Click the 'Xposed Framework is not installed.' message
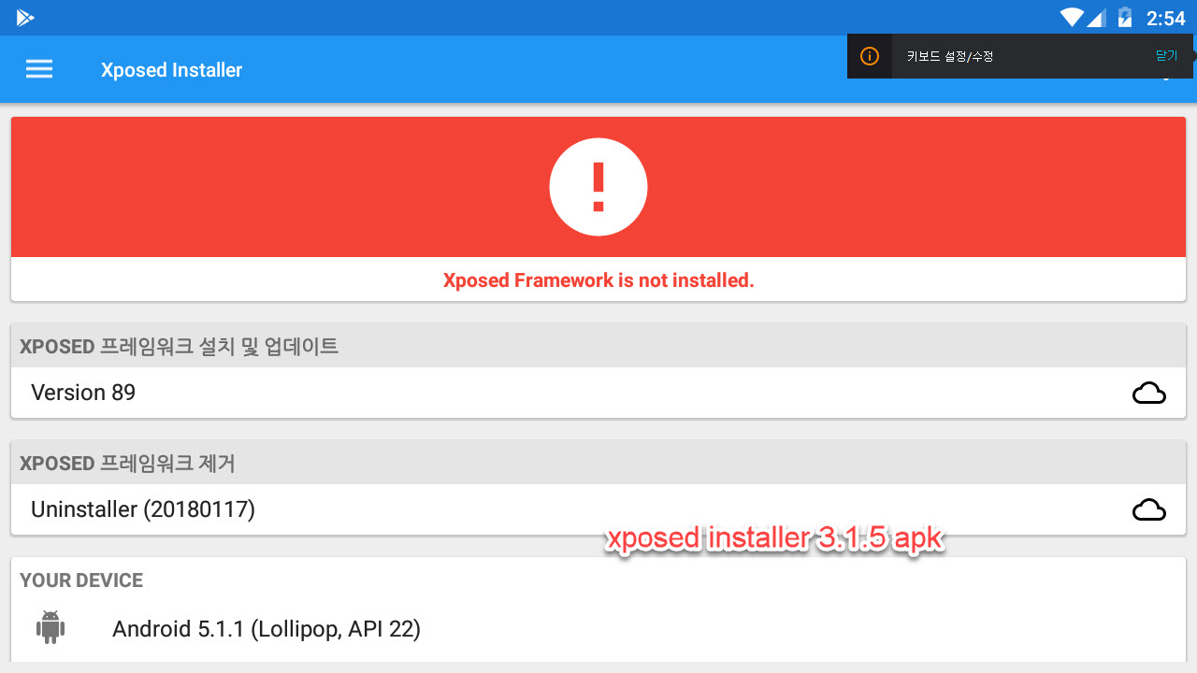 point(598,280)
